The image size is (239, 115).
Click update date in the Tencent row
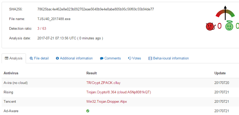(222, 102)
